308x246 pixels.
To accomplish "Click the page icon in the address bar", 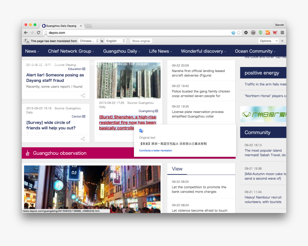I will coord(45,33).
